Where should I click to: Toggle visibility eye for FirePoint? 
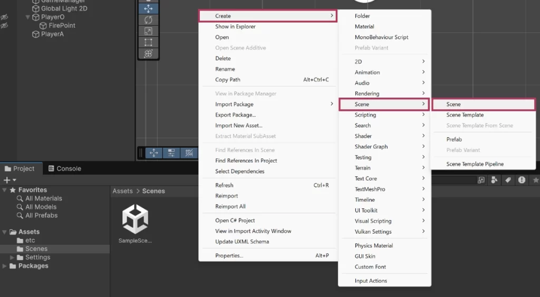(x=4, y=25)
